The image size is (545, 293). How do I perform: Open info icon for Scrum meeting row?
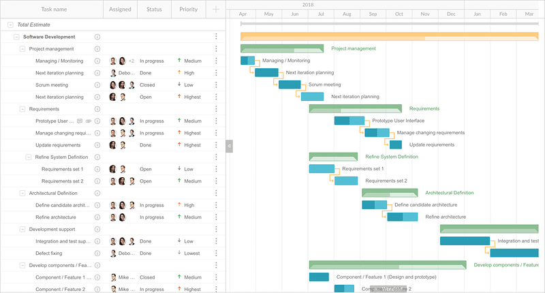point(97,84)
